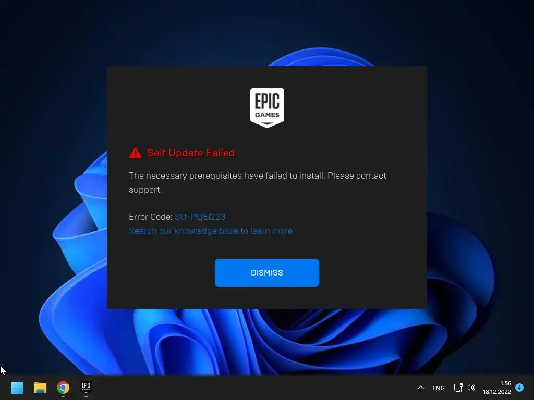The height and width of the screenshot is (400, 534).
Task: Open 'Search our knowledge base to learn more'
Action: (211, 231)
